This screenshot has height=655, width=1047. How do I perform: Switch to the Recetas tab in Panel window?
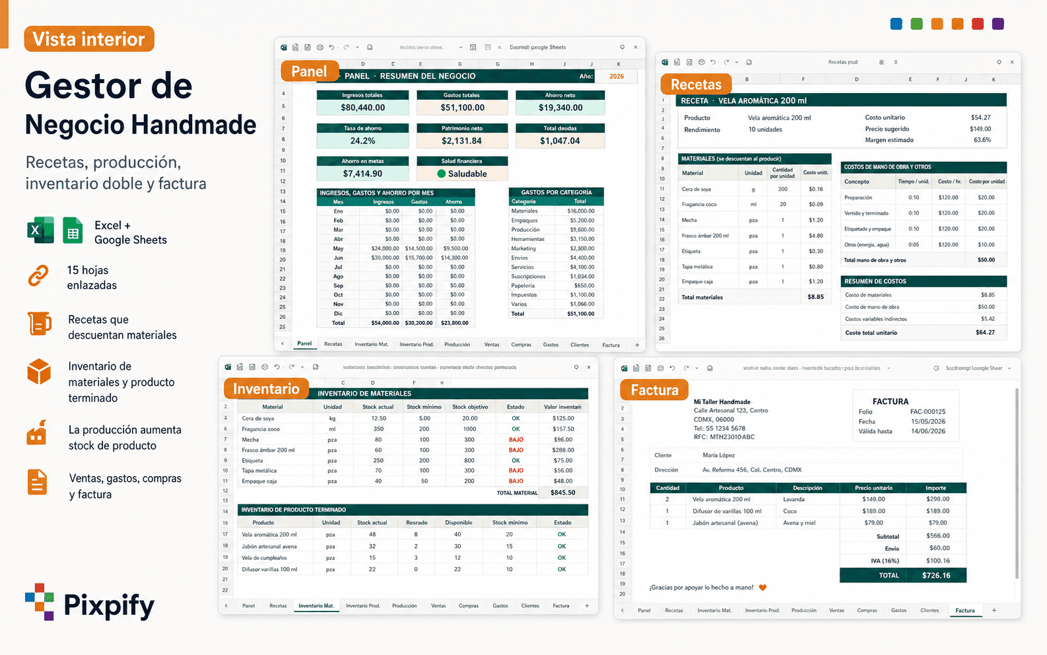(333, 344)
